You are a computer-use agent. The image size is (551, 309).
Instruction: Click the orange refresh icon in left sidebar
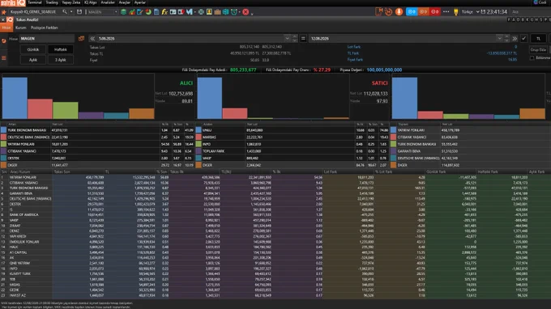[4, 40]
